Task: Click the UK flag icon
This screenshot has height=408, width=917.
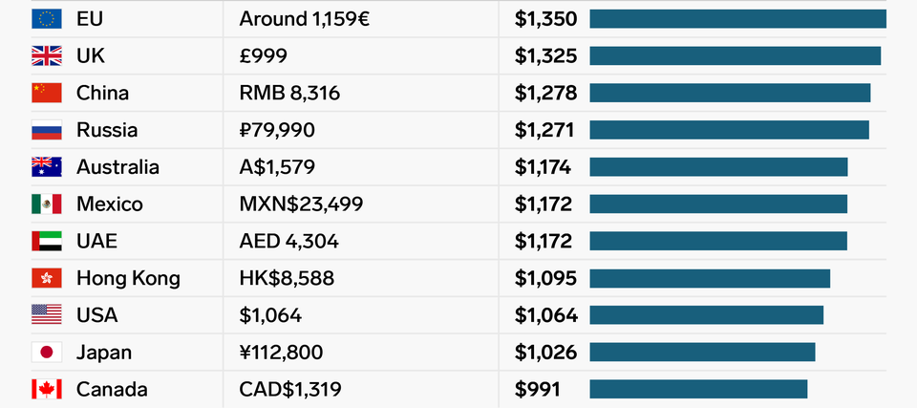Action: point(46,56)
